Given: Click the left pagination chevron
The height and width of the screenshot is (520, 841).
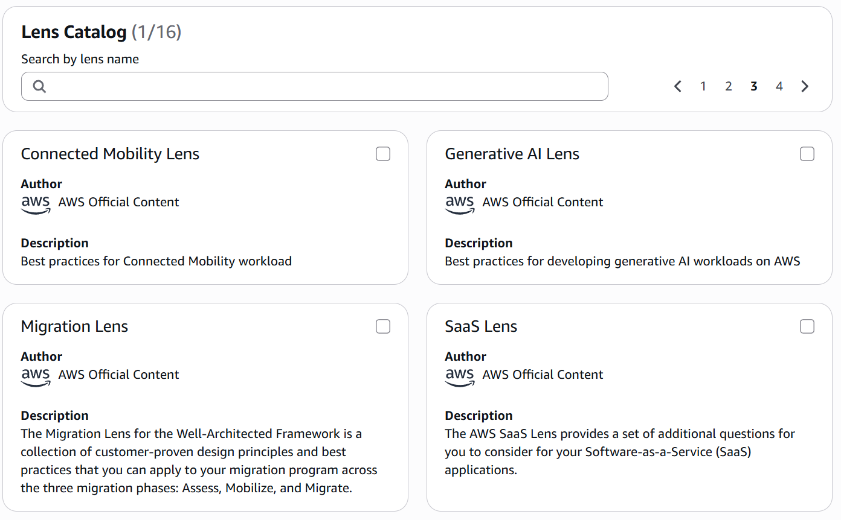Looking at the screenshot, I should (677, 86).
